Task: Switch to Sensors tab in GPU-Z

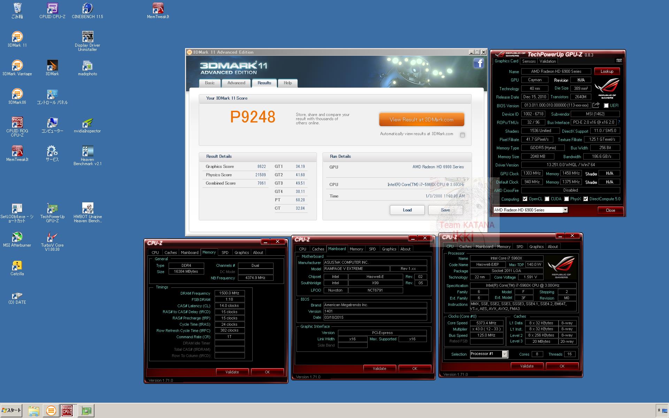Action: [529, 61]
